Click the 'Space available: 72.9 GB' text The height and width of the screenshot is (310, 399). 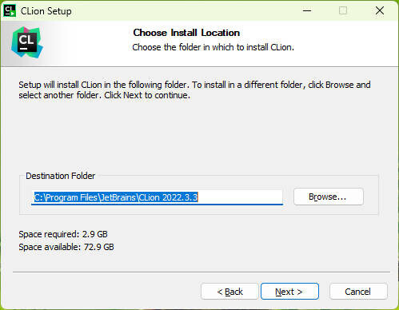[66, 247]
